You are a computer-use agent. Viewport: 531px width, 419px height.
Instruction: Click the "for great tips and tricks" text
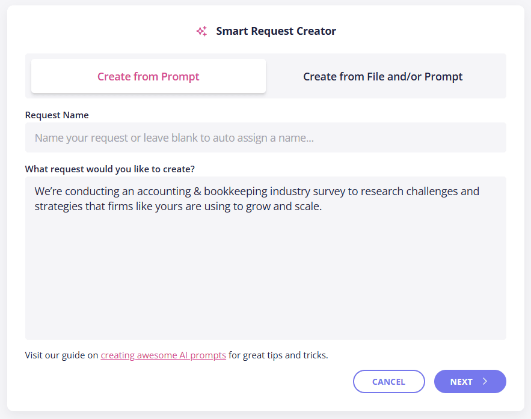pyautogui.click(x=278, y=355)
